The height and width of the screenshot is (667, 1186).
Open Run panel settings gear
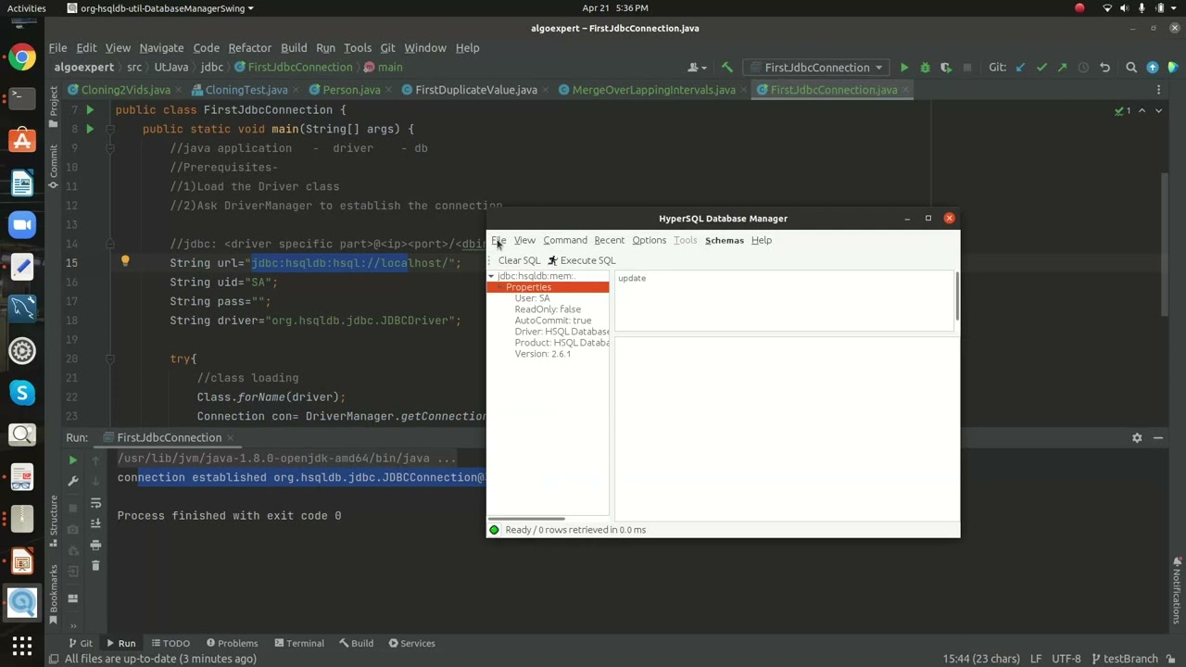pos(1137,437)
